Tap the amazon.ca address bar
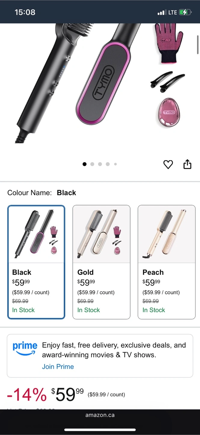This screenshot has width=200, height=435. tap(100, 415)
